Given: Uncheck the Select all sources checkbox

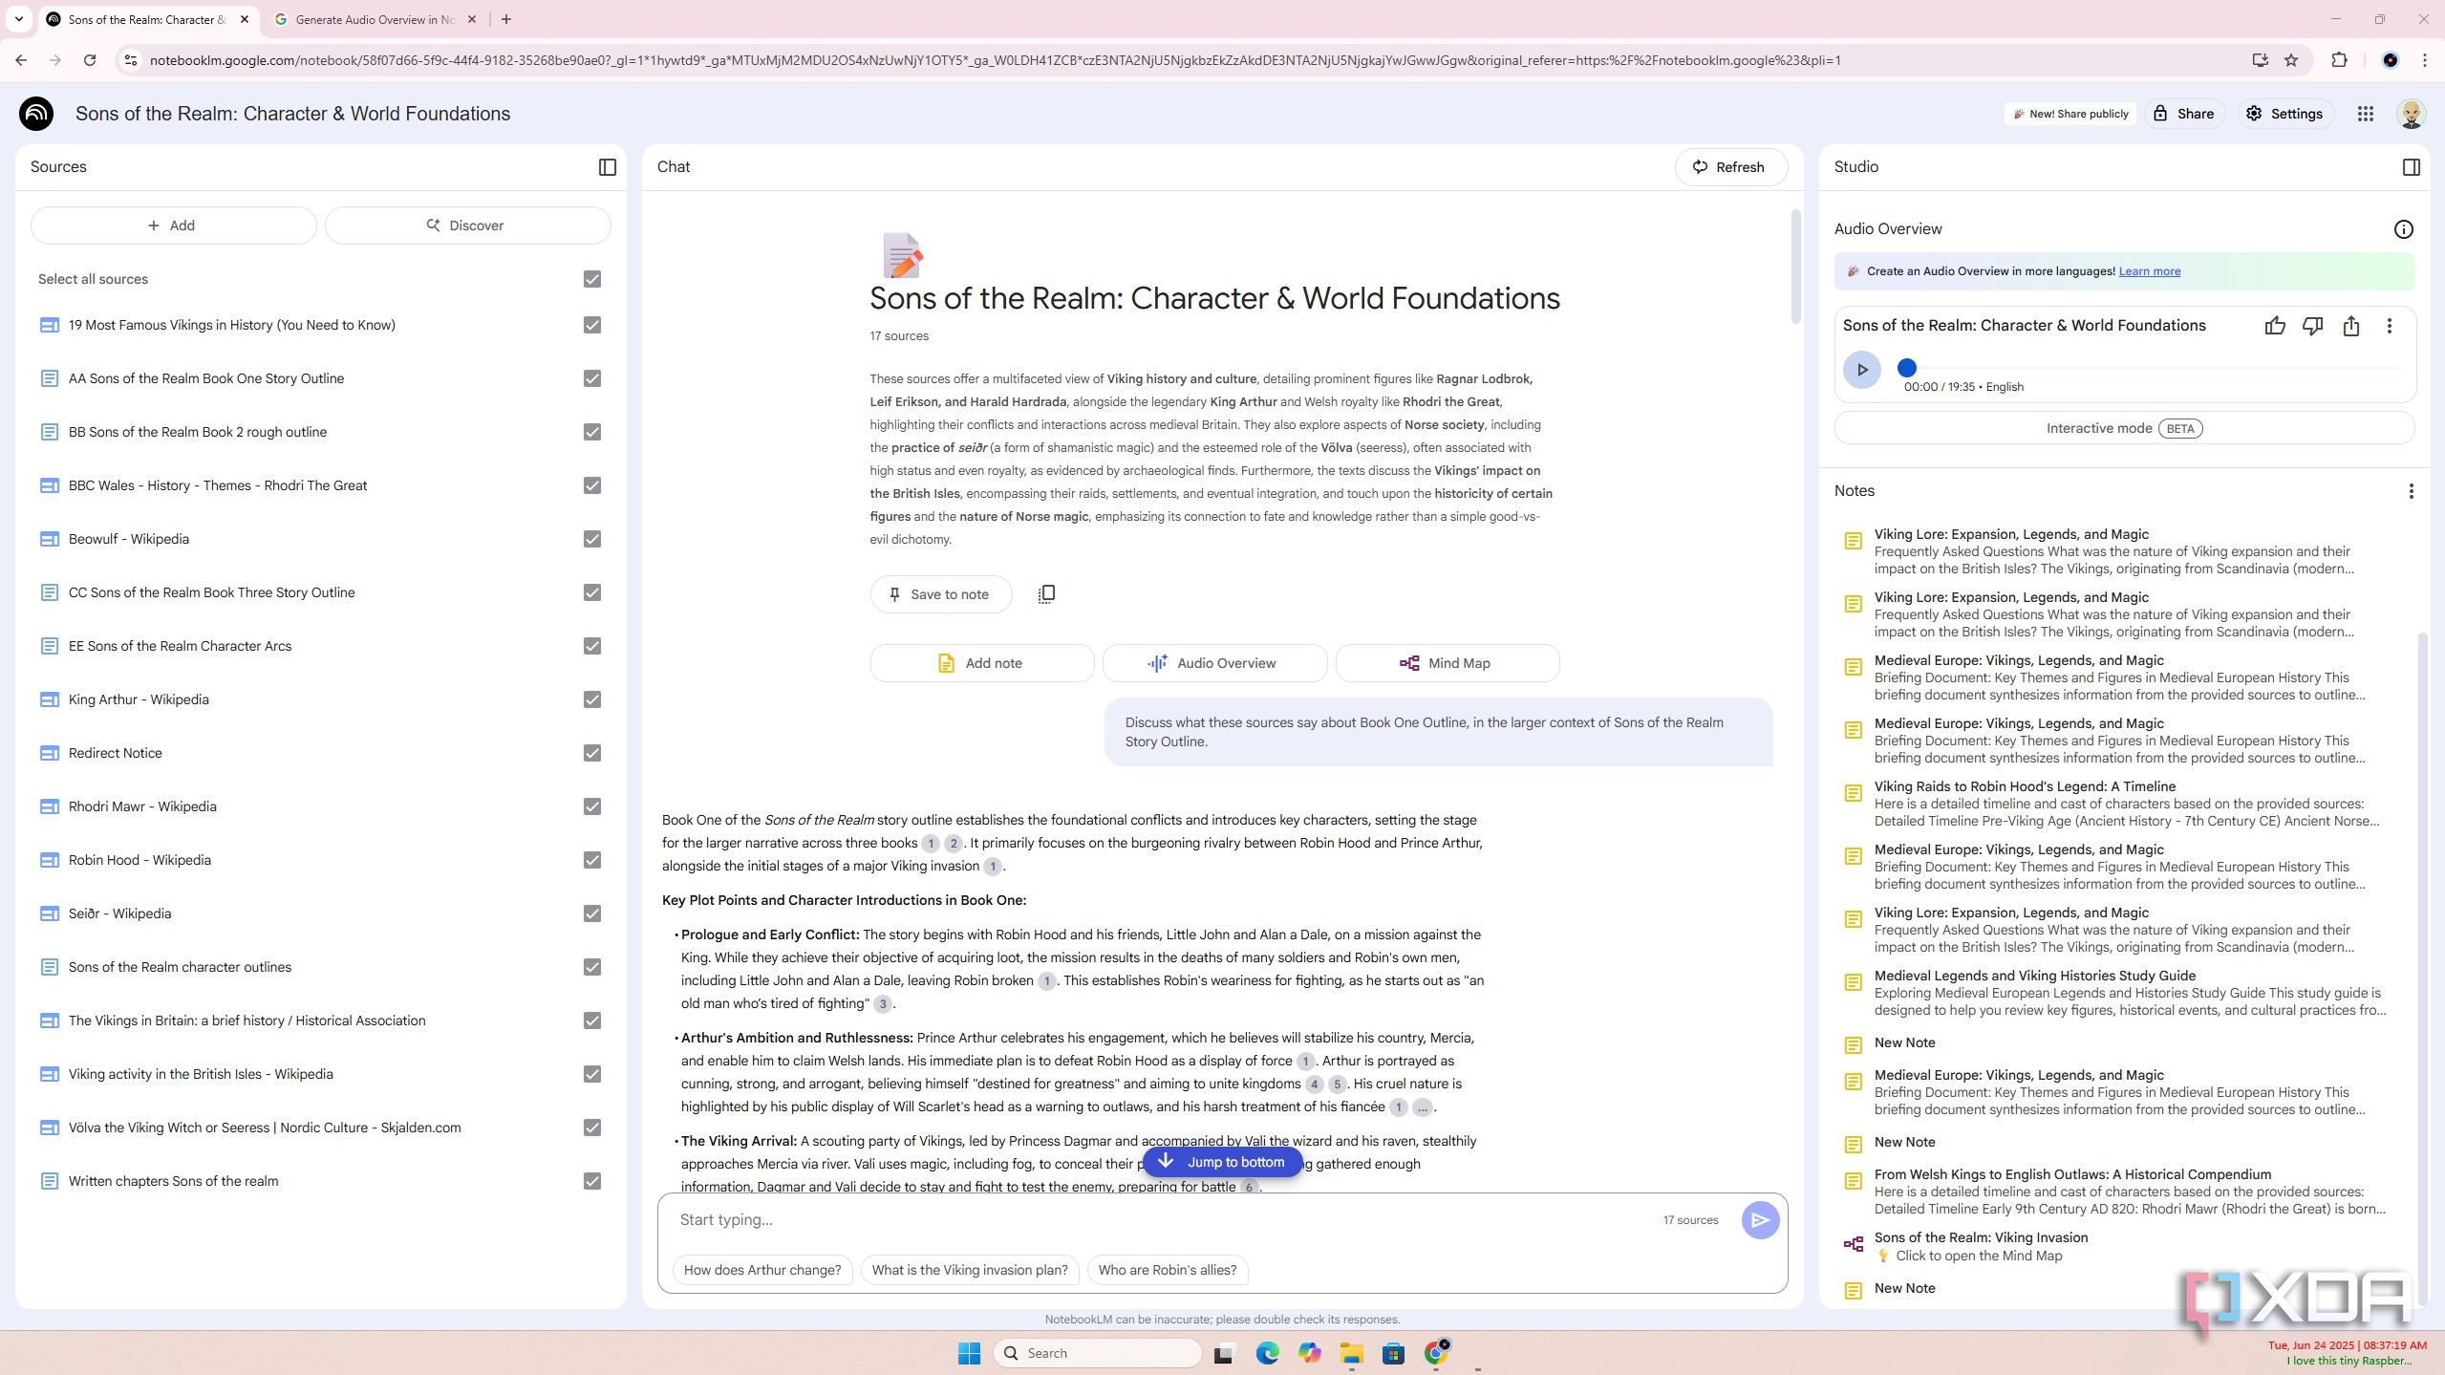Looking at the screenshot, I should (x=592, y=279).
